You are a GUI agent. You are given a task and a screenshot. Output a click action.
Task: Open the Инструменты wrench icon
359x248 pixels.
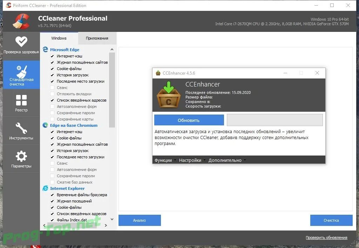pos(21,128)
